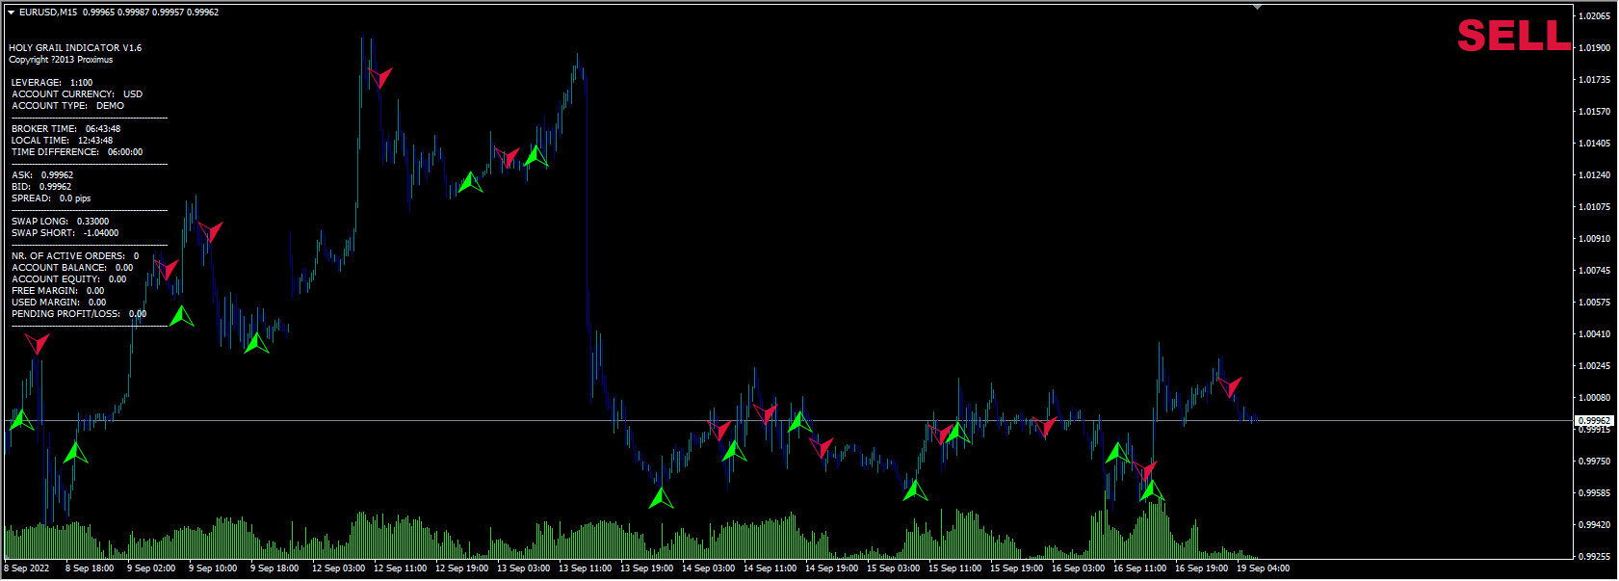Click the red sell arrow at the highest peak

(380, 77)
